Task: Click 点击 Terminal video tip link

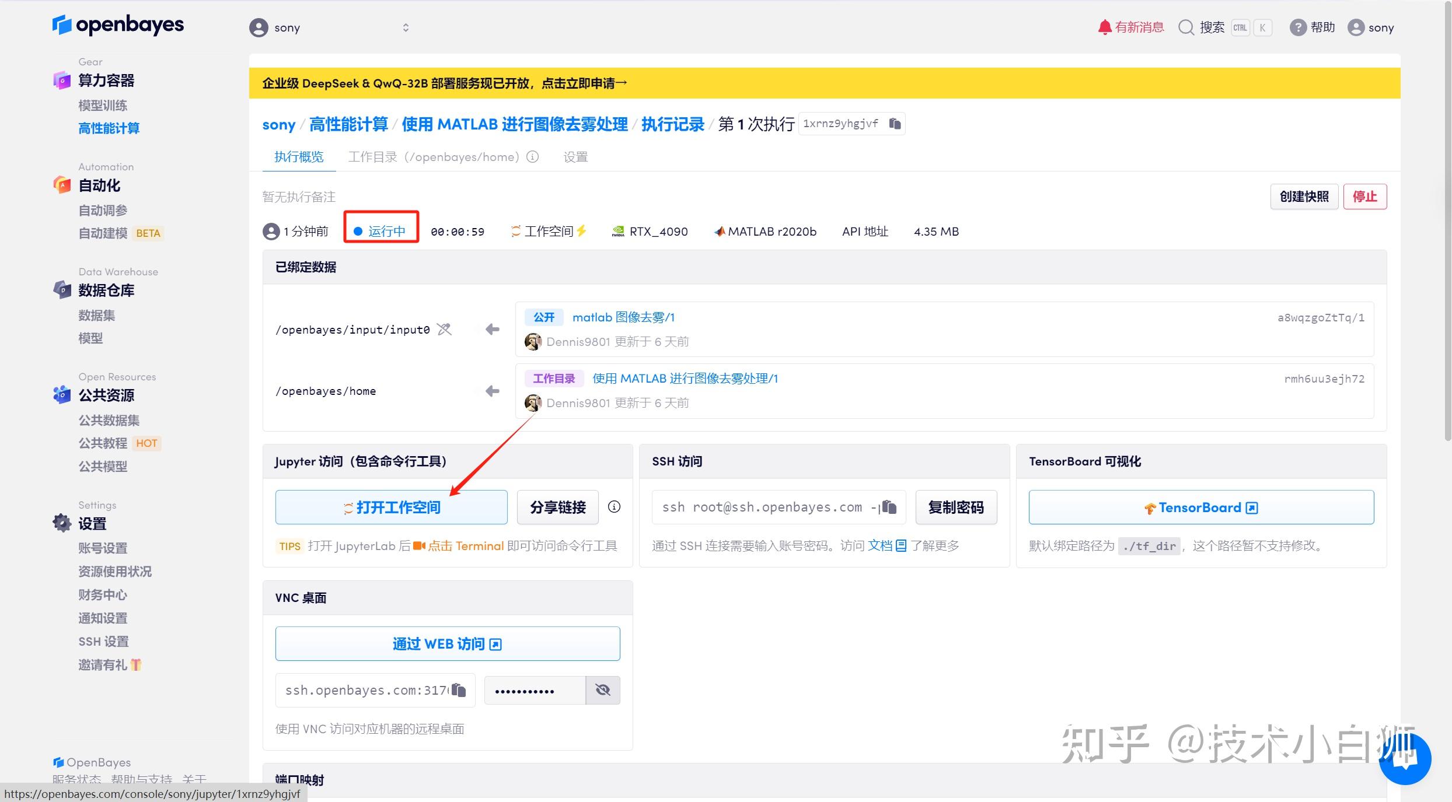Action: tap(459, 545)
